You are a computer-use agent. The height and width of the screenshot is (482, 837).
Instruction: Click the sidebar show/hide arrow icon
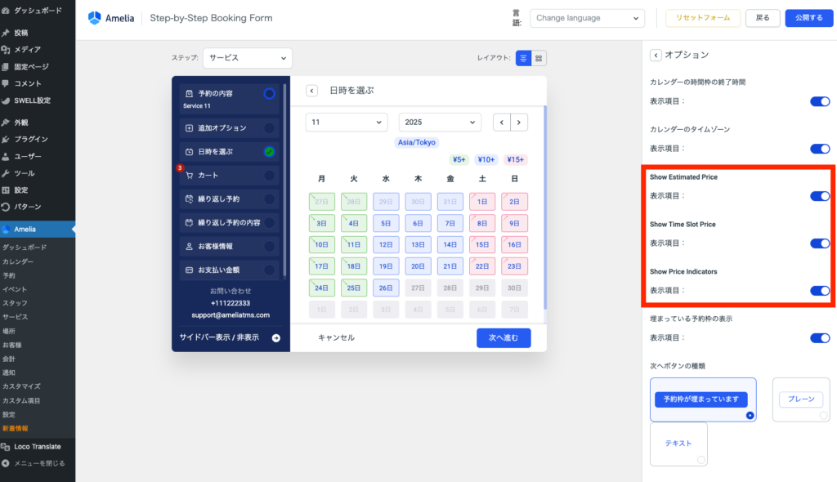(276, 337)
